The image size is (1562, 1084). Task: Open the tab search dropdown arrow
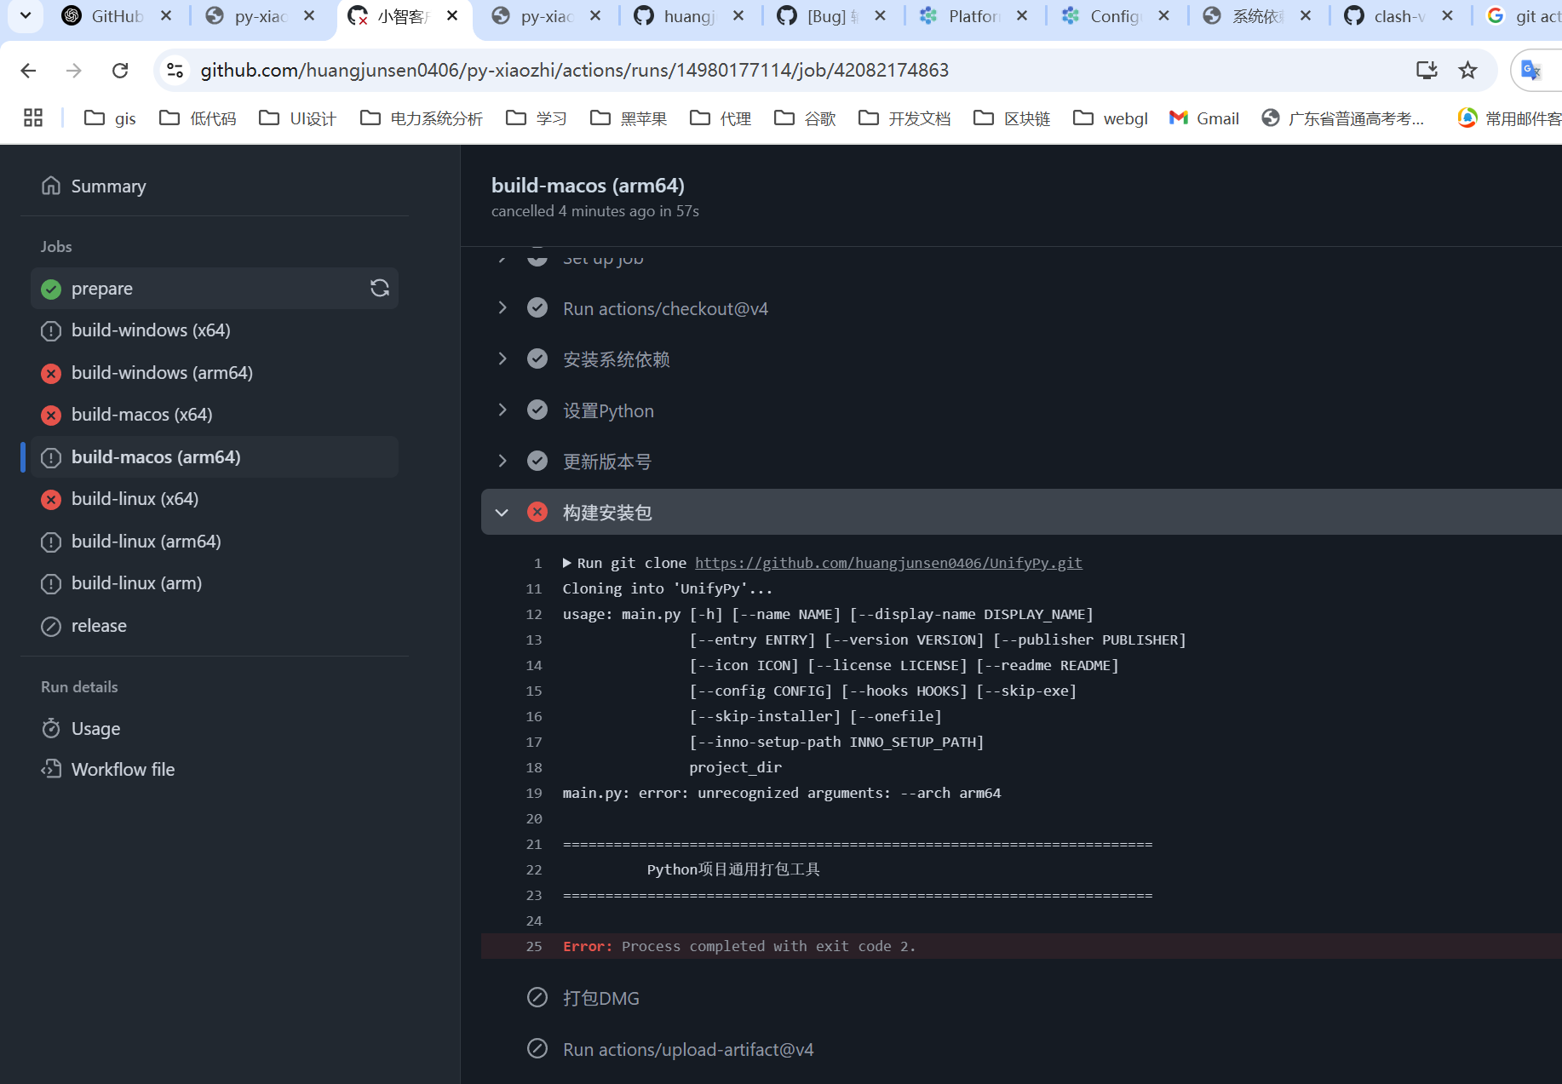click(26, 15)
